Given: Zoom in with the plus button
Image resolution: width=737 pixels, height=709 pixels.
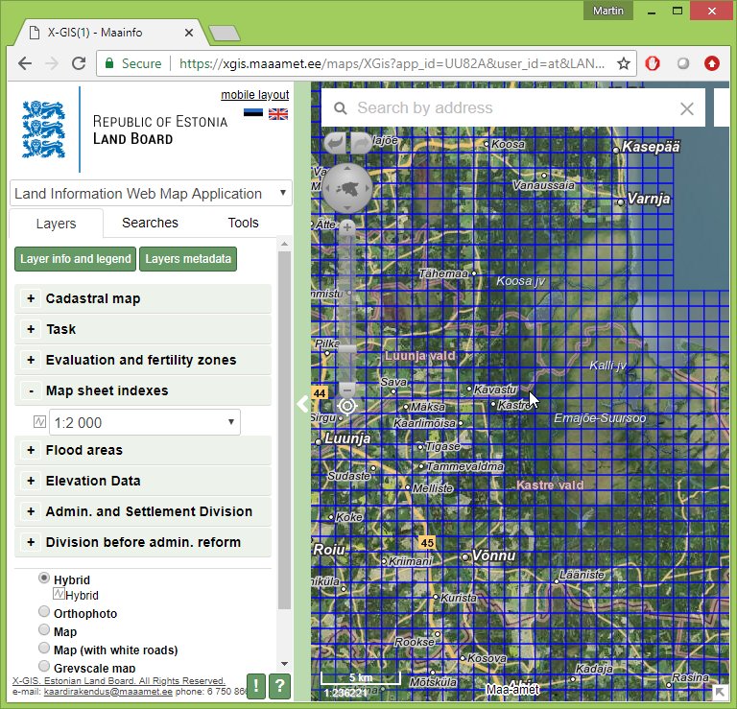Looking at the screenshot, I should (x=346, y=228).
